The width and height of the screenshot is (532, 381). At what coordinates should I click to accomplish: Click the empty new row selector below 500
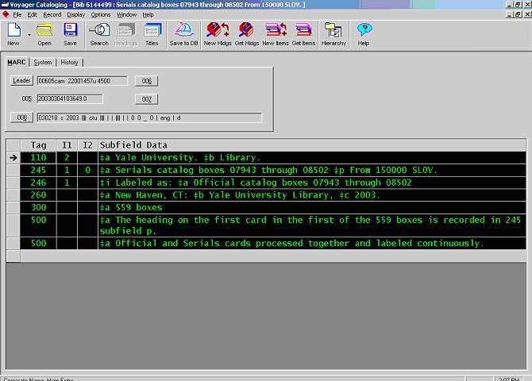tap(13, 256)
